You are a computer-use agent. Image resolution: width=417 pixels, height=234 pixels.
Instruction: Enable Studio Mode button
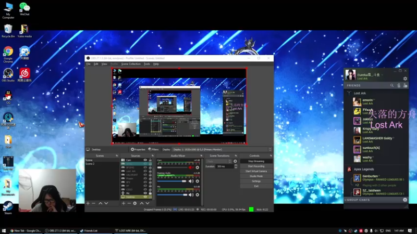(x=256, y=176)
